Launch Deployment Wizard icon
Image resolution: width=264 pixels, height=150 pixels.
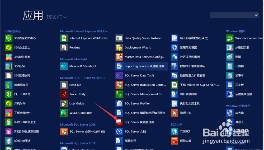119,48
